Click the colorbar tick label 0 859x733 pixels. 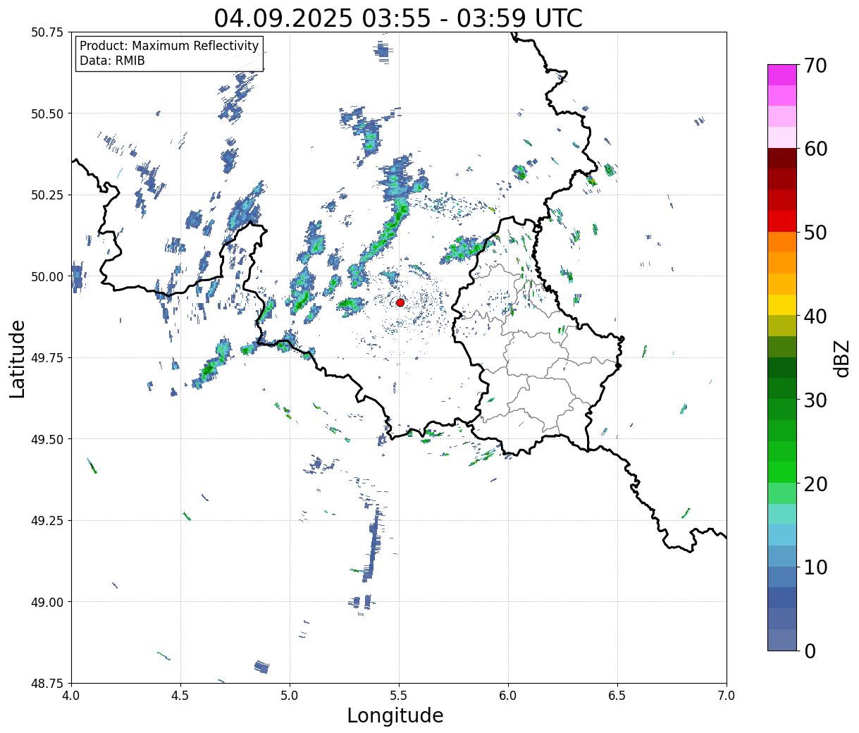pos(809,651)
